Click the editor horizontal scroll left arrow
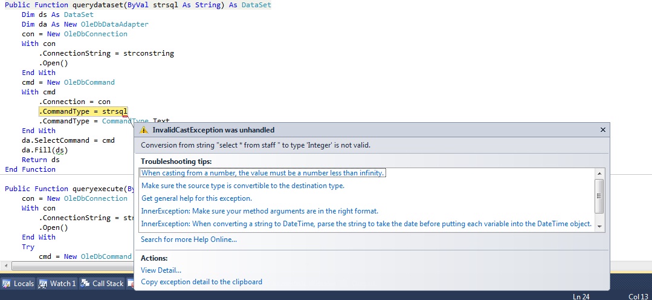 [5, 266]
